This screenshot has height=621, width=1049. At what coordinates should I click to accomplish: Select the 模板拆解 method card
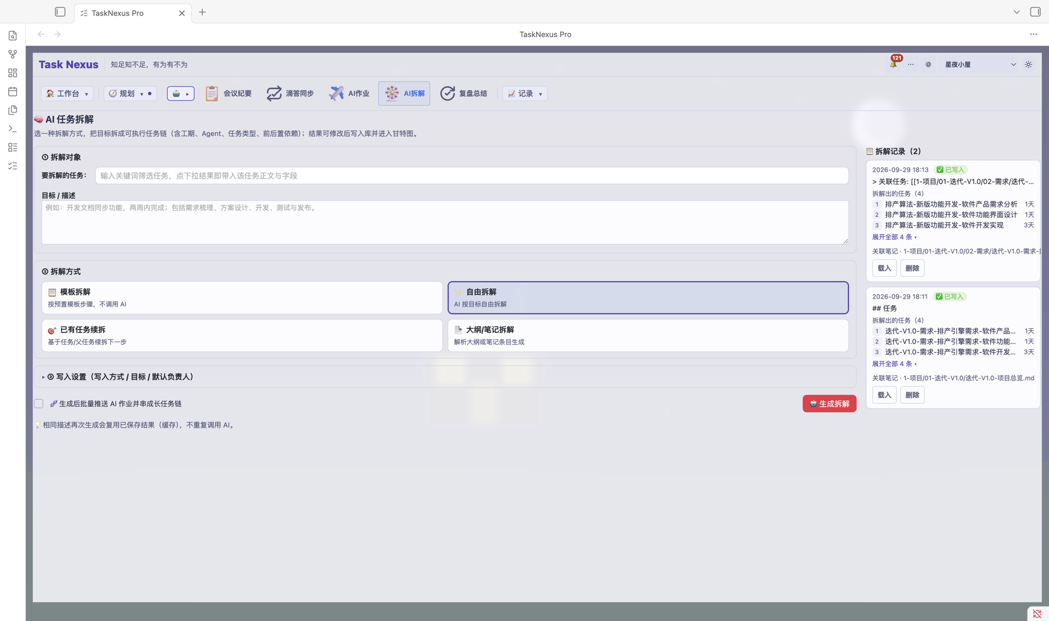coord(242,297)
